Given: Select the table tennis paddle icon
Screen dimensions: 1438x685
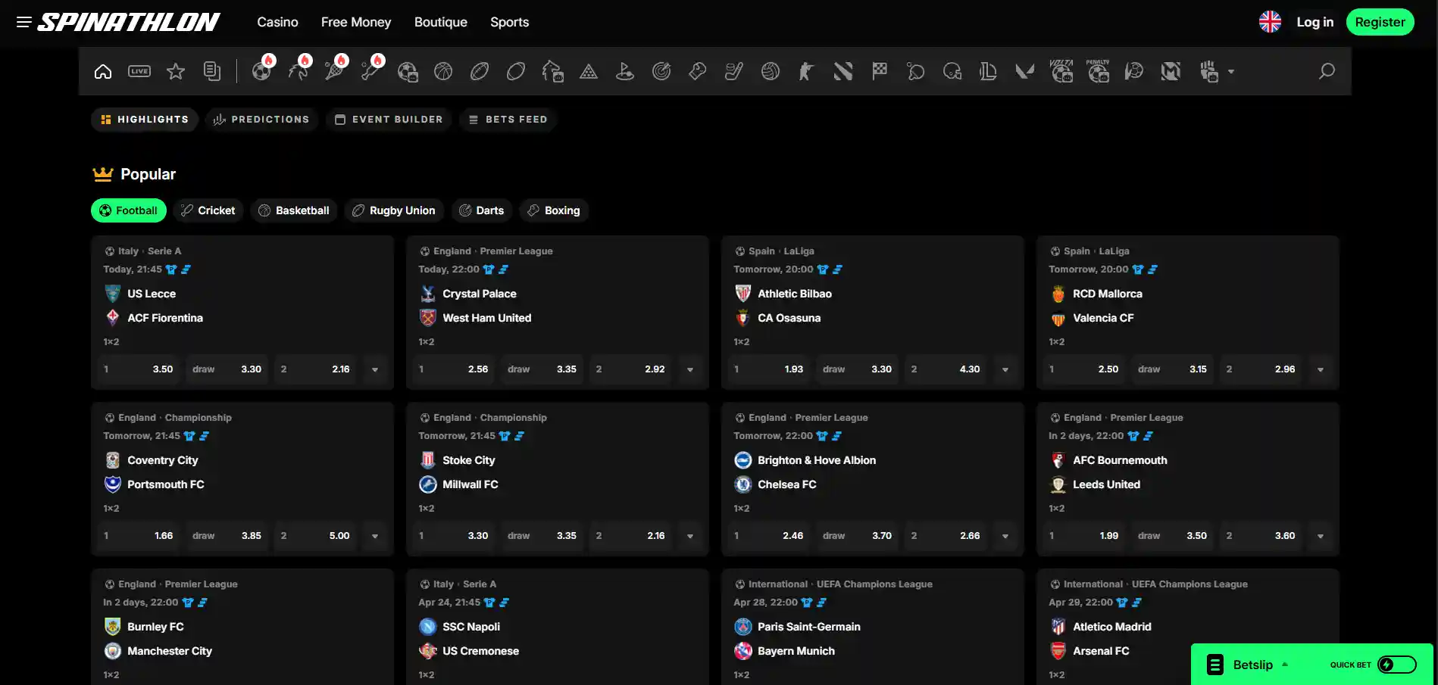Looking at the screenshot, I should click(x=916, y=71).
